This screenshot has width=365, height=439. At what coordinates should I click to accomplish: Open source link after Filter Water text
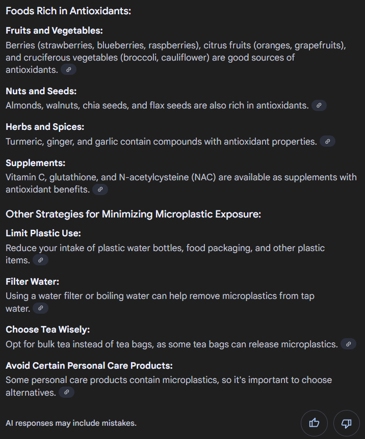[41, 308]
